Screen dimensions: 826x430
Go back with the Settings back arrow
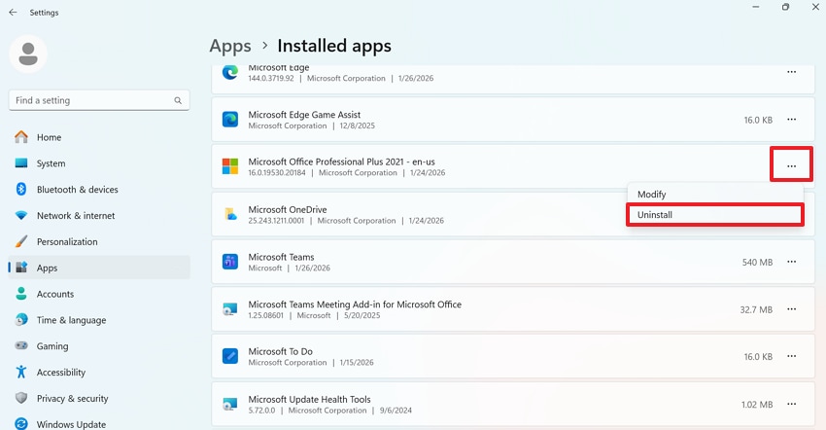click(x=14, y=12)
